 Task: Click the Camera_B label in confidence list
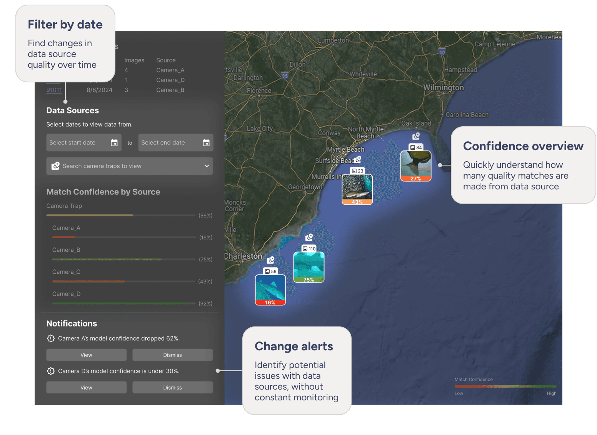tap(66, 250)
